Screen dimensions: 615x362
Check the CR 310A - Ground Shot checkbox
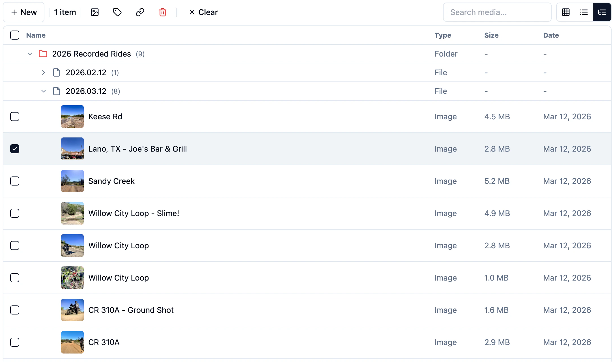(x=15, y=310)
